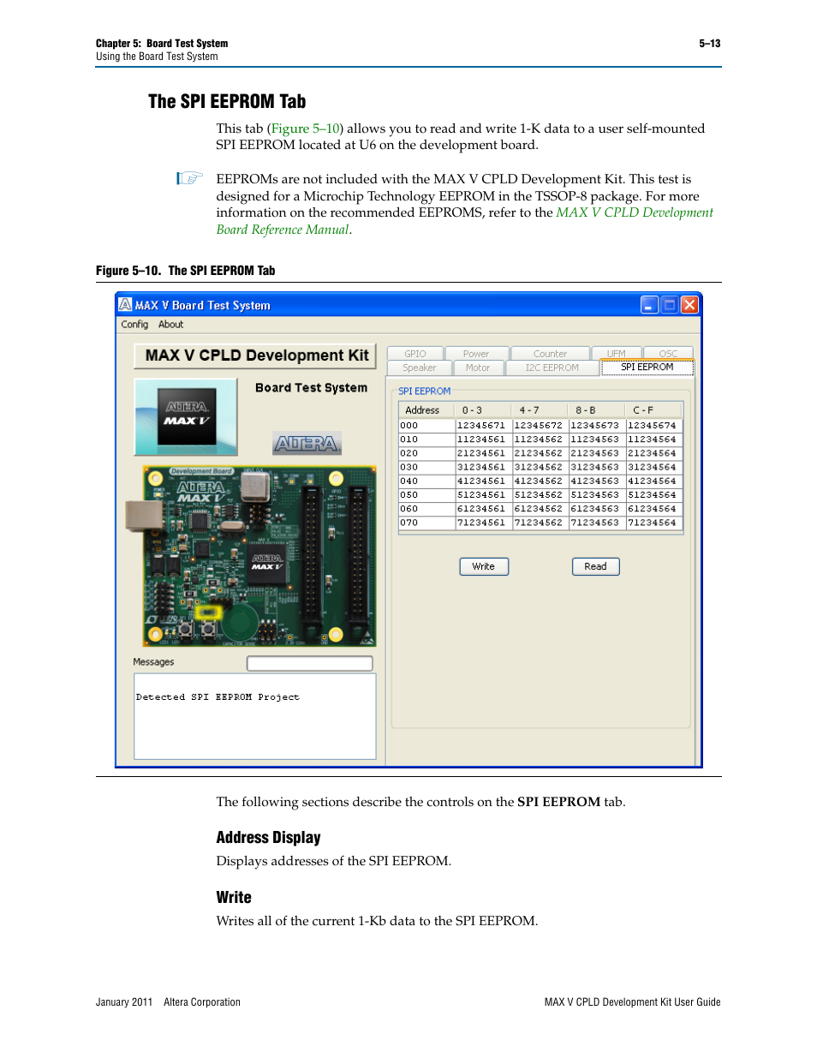817x1058 pixels.
Task: Switch to the I2C EEPROM tab
Action: pyautogui.click(x=552, y=368)
